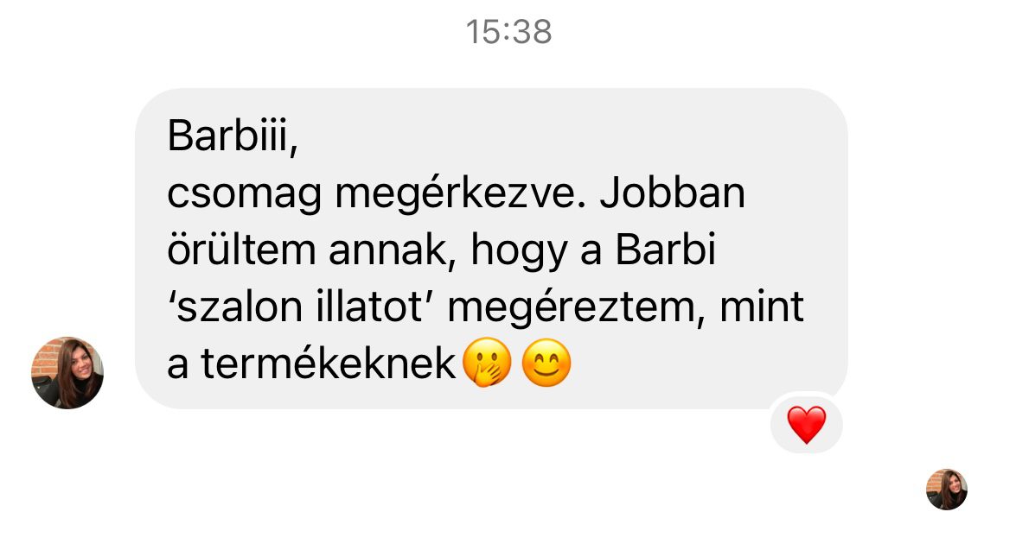The image size is (1016, 550).
Task: Click the phrase "hogy a Barbi"
Action: click(593, 250)
